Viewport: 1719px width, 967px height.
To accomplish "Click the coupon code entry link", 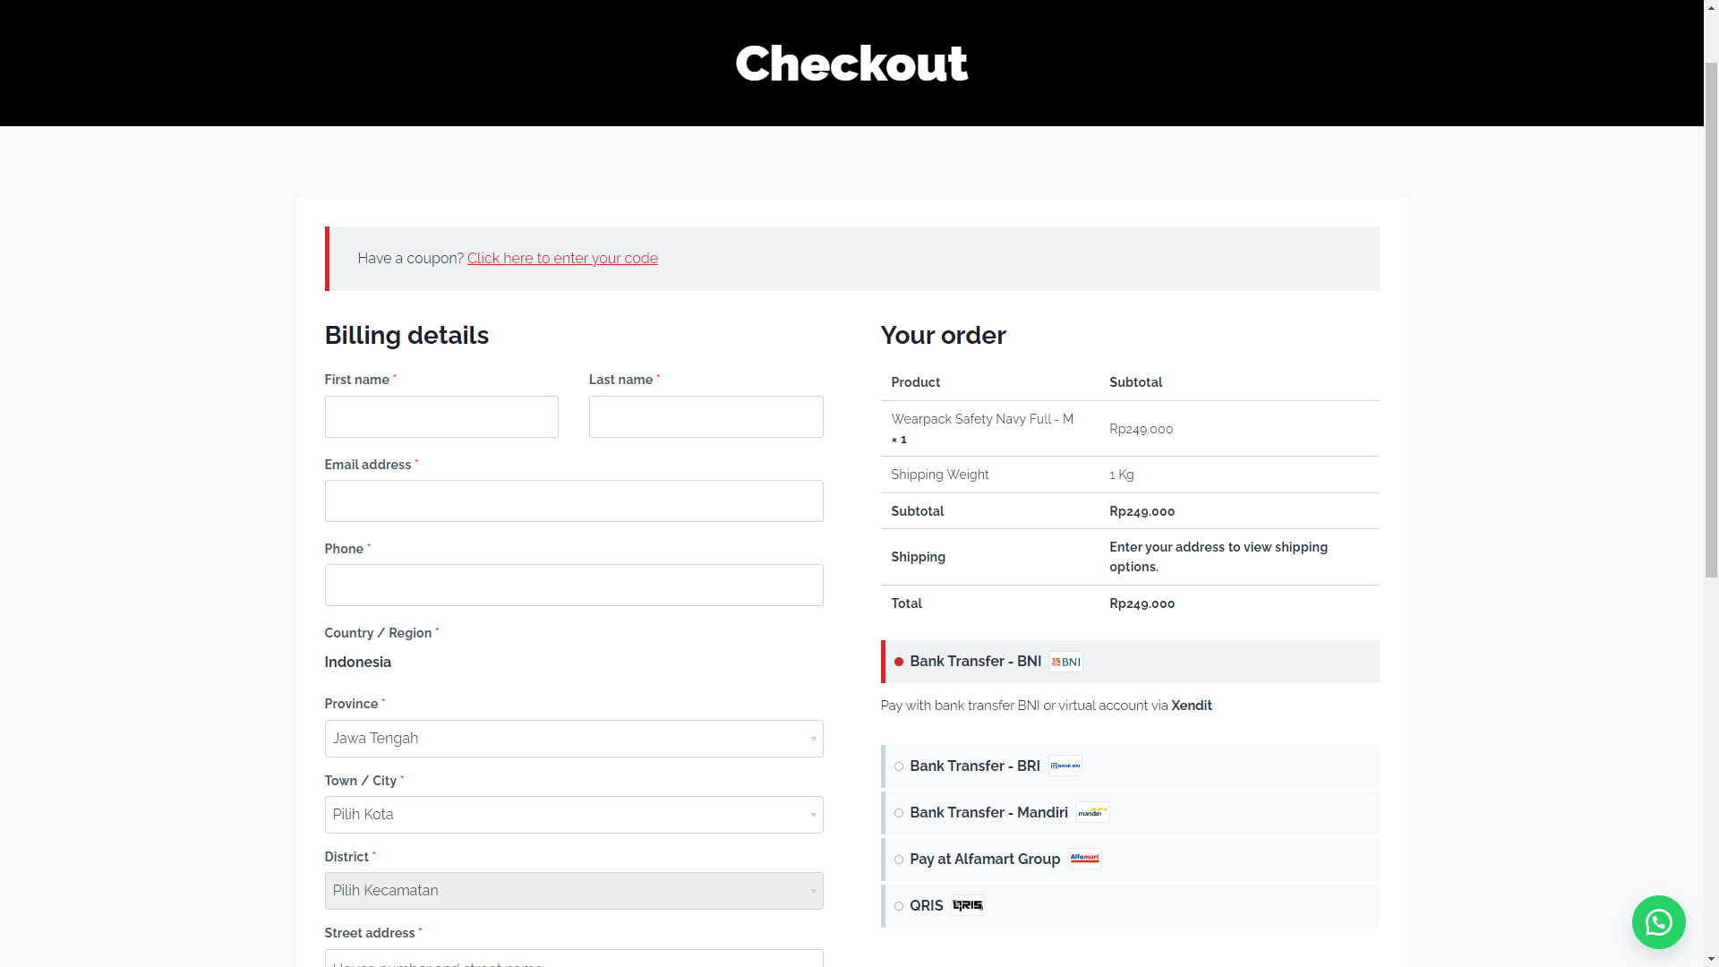I will click(562, 259).
